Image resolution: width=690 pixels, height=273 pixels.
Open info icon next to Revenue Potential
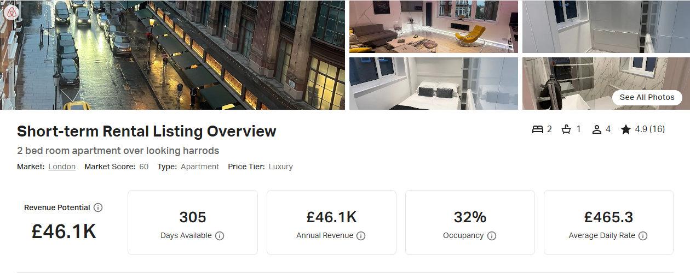point(98,207)
